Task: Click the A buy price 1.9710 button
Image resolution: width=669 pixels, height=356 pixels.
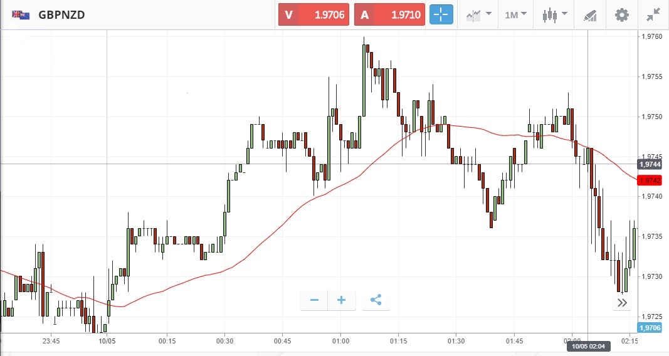Action: click(390, 14)
